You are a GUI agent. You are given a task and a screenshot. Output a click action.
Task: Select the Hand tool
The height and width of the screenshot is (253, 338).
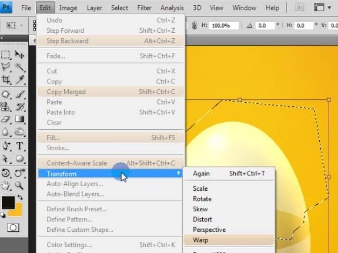click(x=6, y=185)
